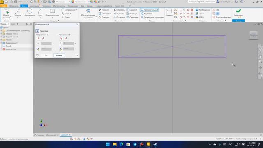The width and height of the screenshot is (263, 148).
Task: Toggle Направление 1 direction selector arrow
Action: tap(39, 39)
